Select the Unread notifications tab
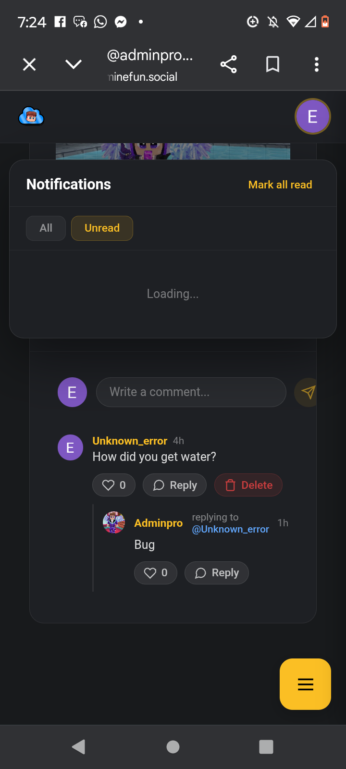This screenshot has width=346, height=769. tap(102, 228)
